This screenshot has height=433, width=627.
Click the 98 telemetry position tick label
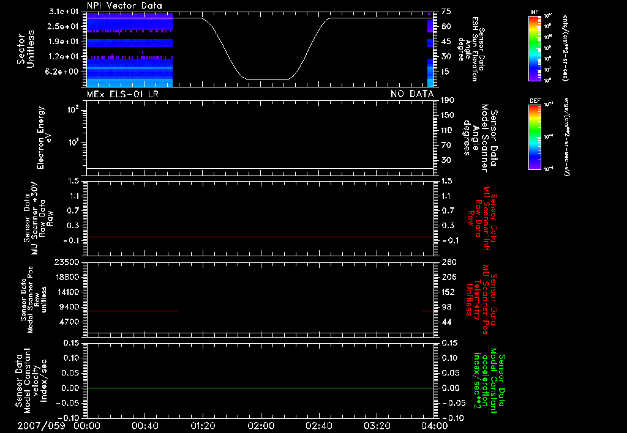[x=446, y=307]
